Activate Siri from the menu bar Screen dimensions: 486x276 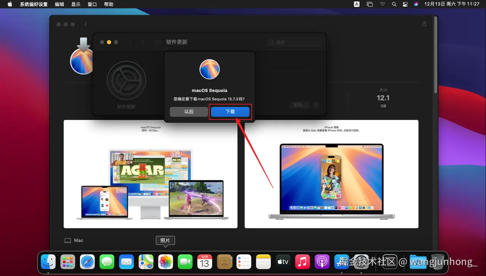point(416,4)
